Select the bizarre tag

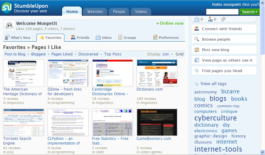(230, 92)
